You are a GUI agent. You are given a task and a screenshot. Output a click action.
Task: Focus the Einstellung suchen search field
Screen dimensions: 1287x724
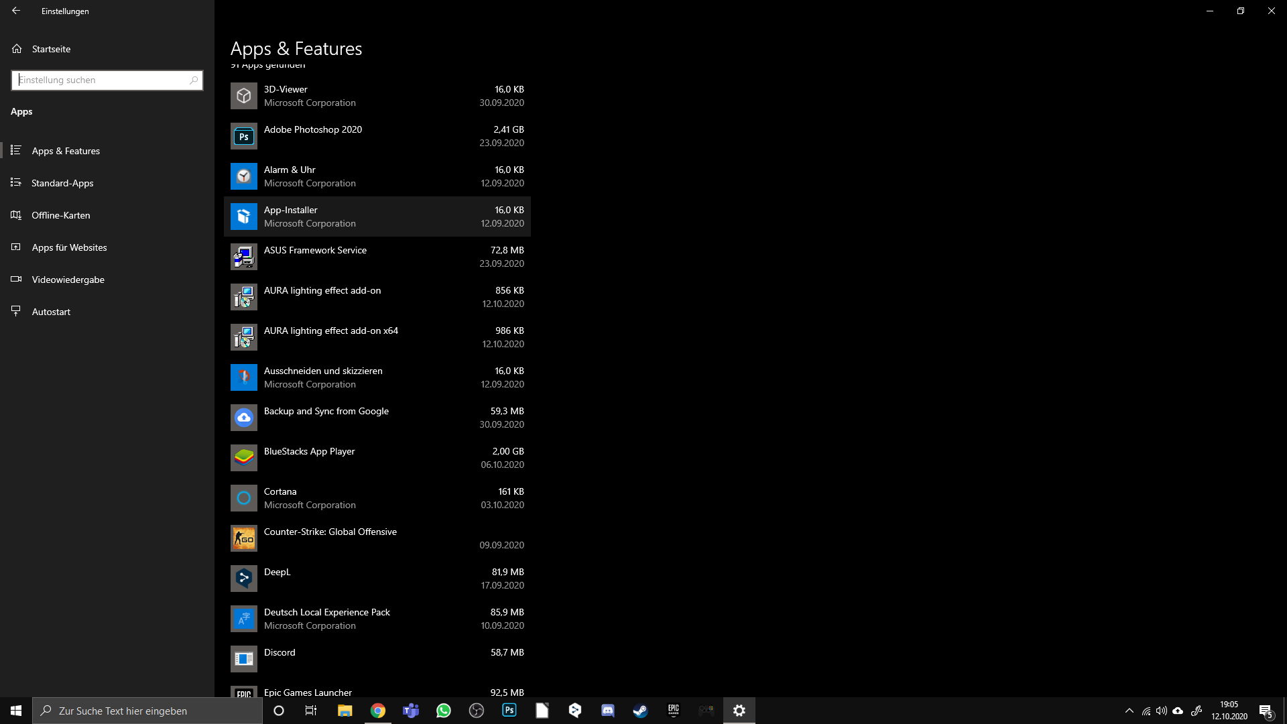102,80
